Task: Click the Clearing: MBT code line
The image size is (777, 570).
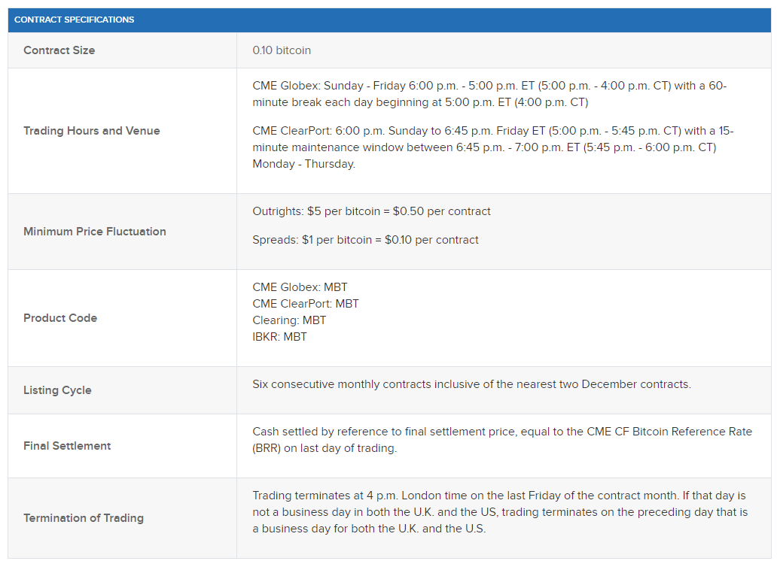Action: [289, 320]
